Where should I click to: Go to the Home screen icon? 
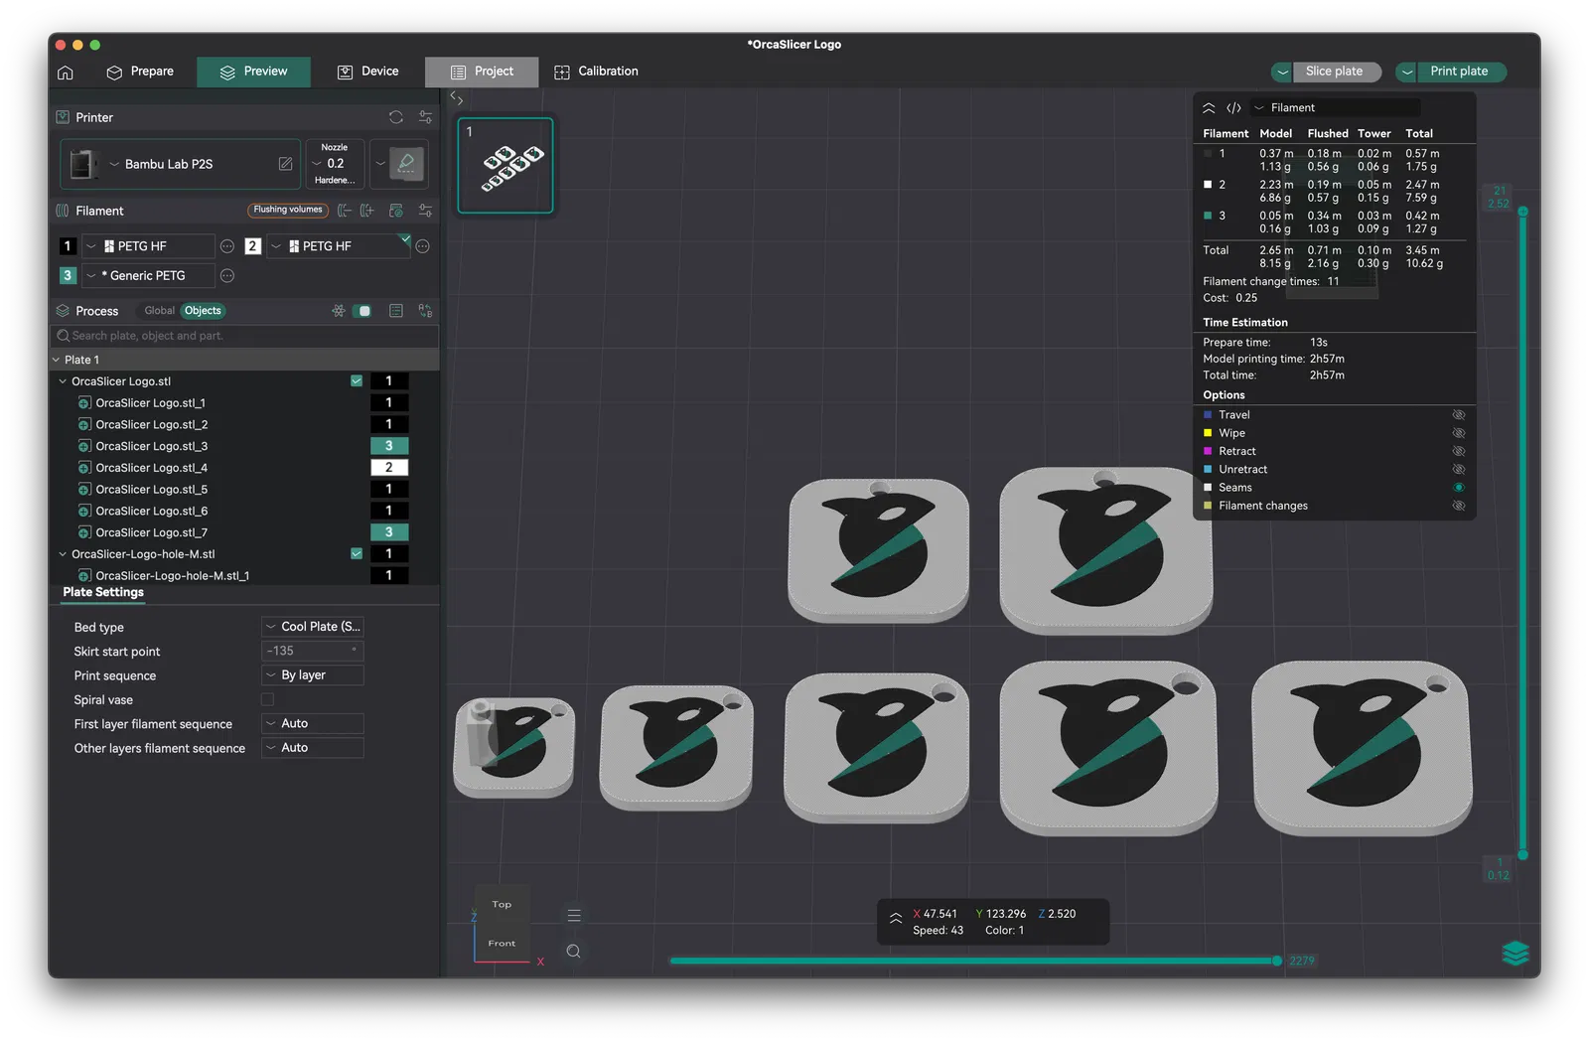coord(66,73)
